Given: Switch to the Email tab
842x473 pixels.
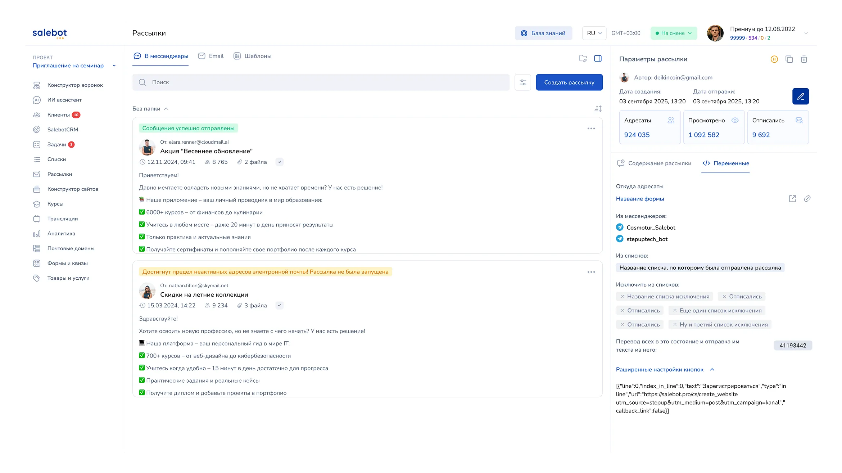Looking at the screenshot, I should click(x=211, y=56).
